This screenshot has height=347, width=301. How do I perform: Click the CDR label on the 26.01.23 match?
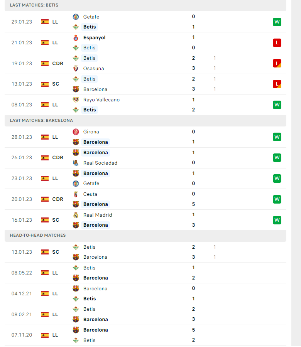pyautogui.click(x=57, y=158)
